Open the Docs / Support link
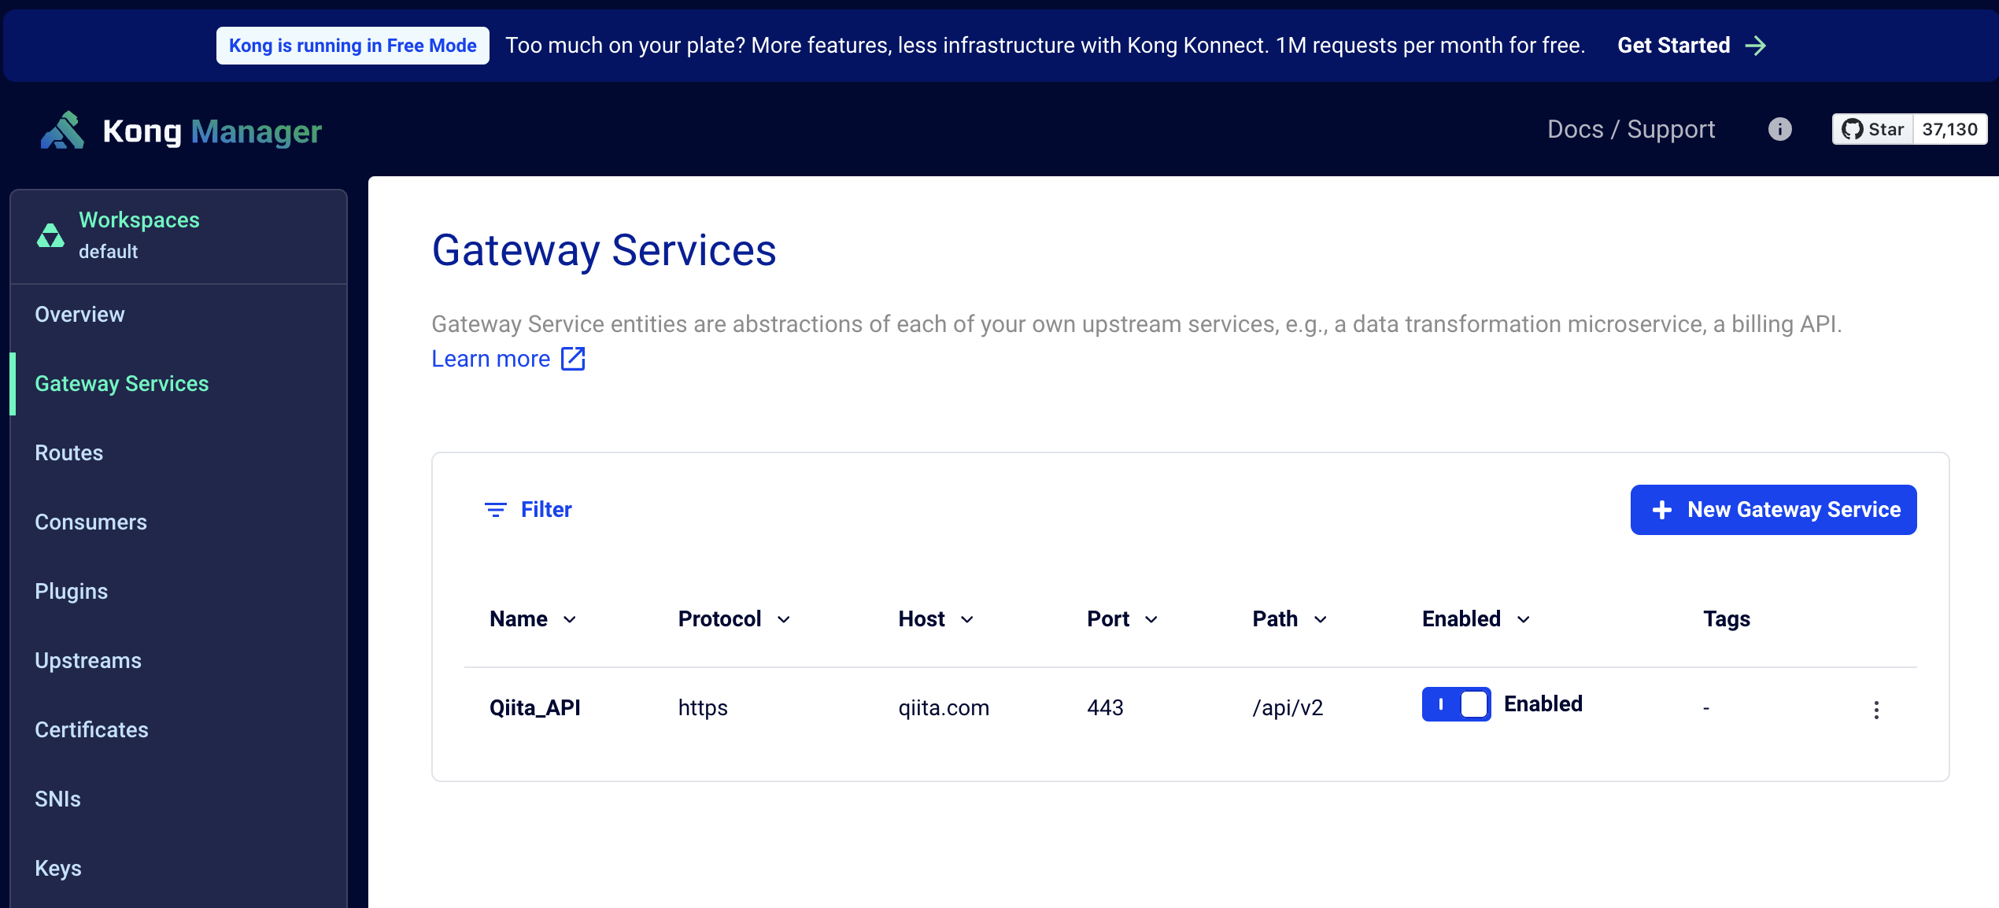This screenshot has width=1999, height=908. pyautogui.click(x=1631, y=129)
